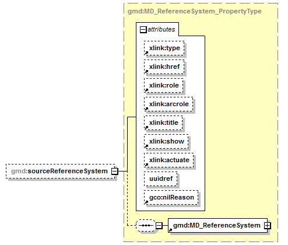Click reference arrow on xlink:role

146,90
